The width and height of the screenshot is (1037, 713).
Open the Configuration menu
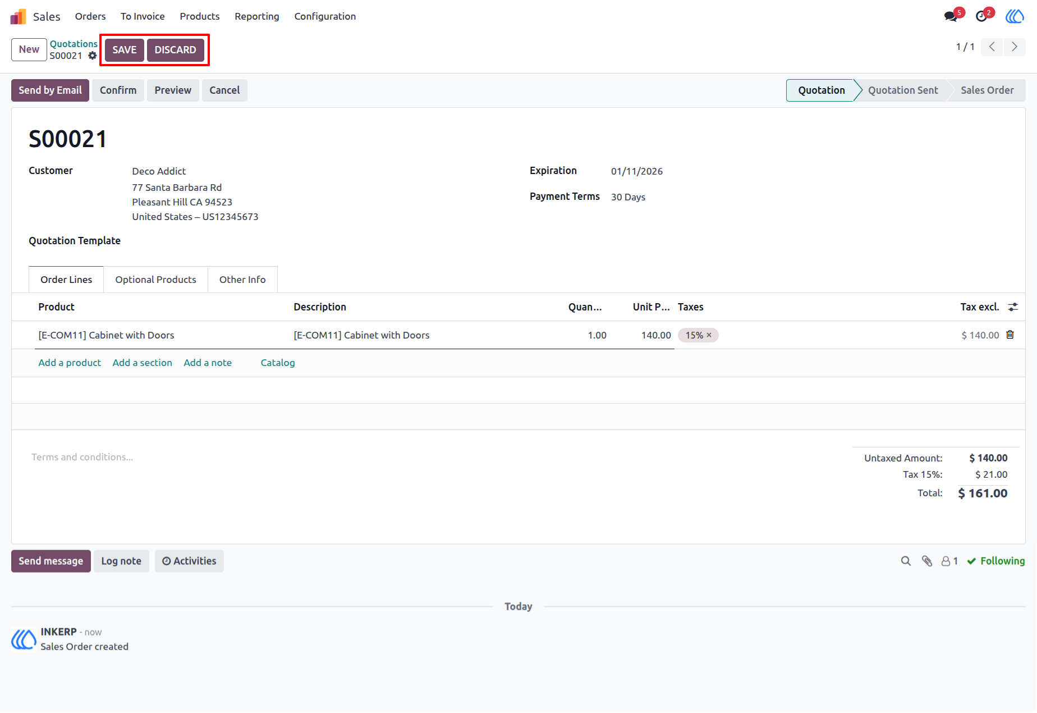(x=325, y=16)
